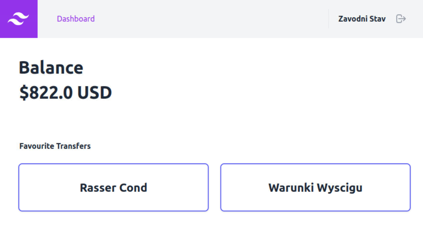Click the Balance heading
The width and height of the screenshot is (423, 228).
[51, 68]
